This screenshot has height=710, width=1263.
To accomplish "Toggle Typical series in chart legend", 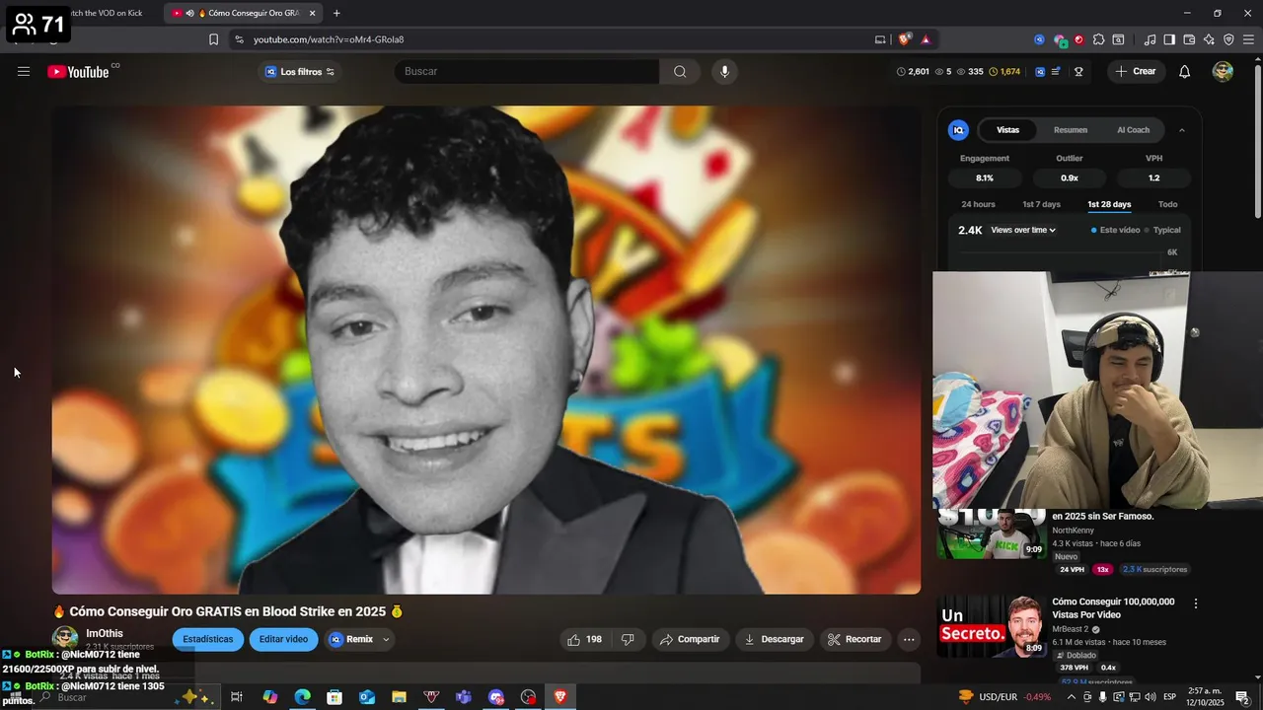I will [1163, 230].
